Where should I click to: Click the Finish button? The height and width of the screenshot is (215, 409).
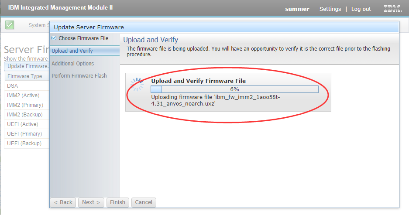118,202
